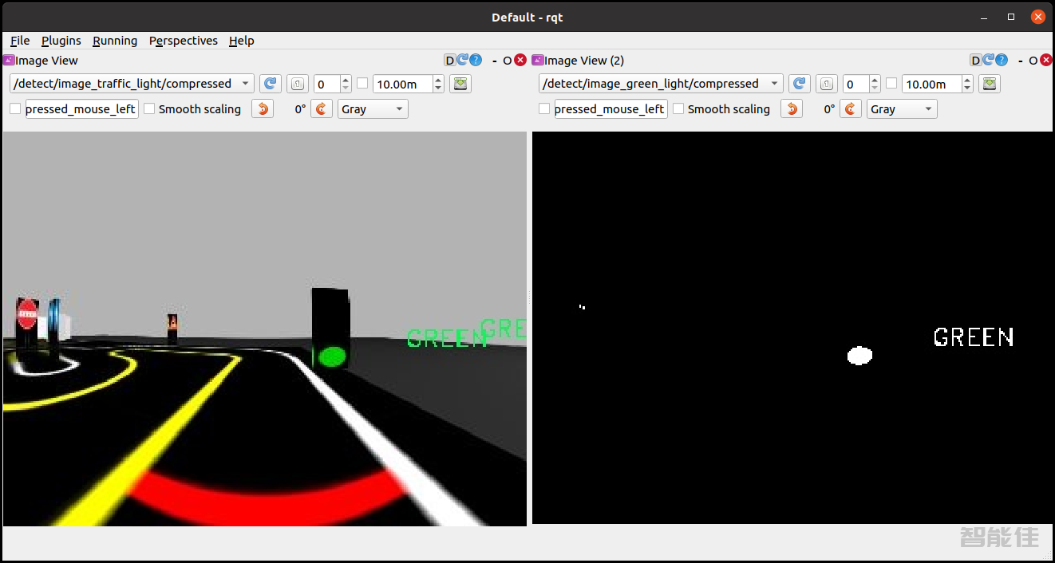Enable Smooth scaling in left Image View
Screen dimensions: 1055x563
tap(149, 108)
